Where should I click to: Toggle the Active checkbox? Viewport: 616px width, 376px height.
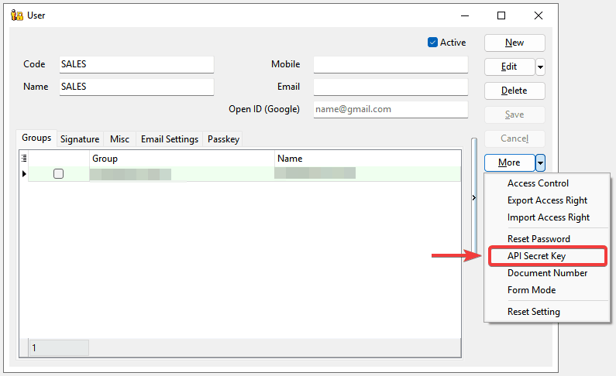coord(433,43)
